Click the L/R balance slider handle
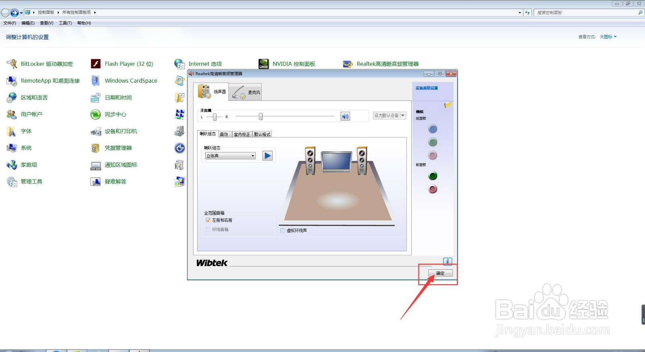The width and height of the screenshot is (645, 352). tap(214, 117)
